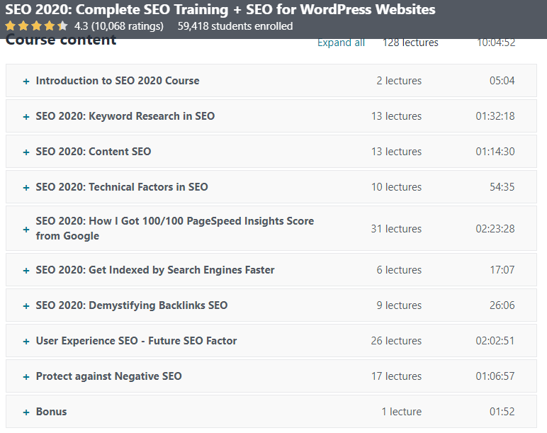This screenshot has width=547, height=433.
Task: Click total duration 10:04:52
Action: [x=496, y=43]
